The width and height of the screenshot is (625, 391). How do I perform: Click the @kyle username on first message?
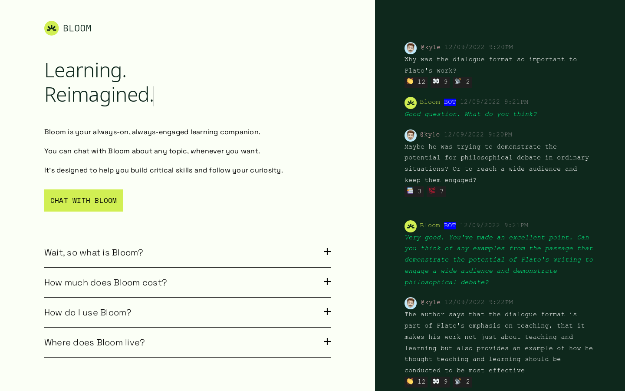coord(431,47)
